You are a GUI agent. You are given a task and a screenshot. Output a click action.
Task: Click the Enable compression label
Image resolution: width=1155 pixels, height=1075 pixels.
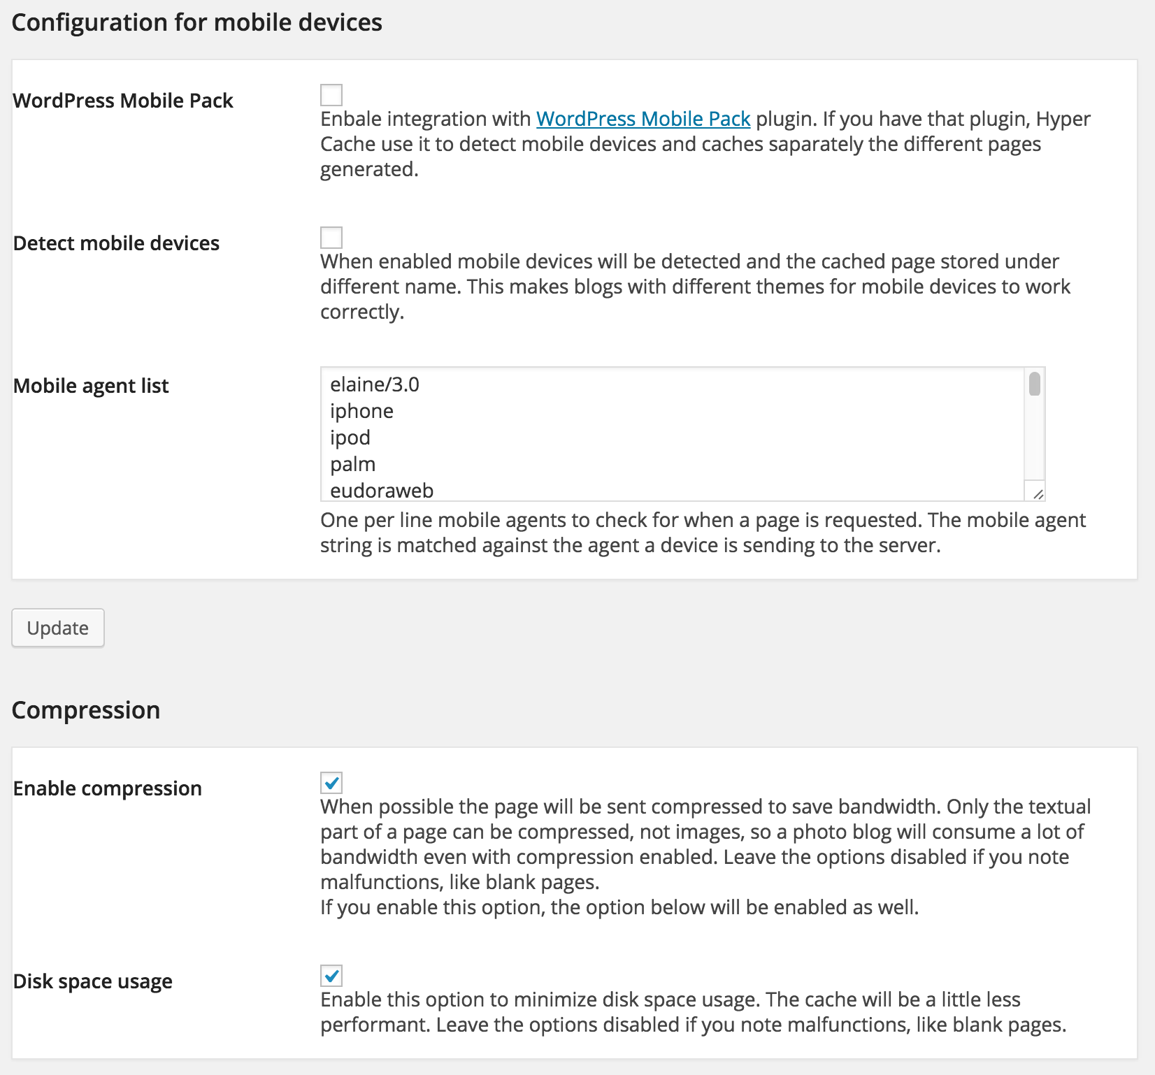108,788
